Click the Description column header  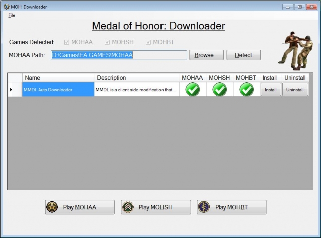point(136,78)
